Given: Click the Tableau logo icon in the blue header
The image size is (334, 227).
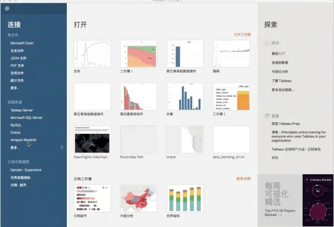Looking at the screenshot, I should point(7,8).
